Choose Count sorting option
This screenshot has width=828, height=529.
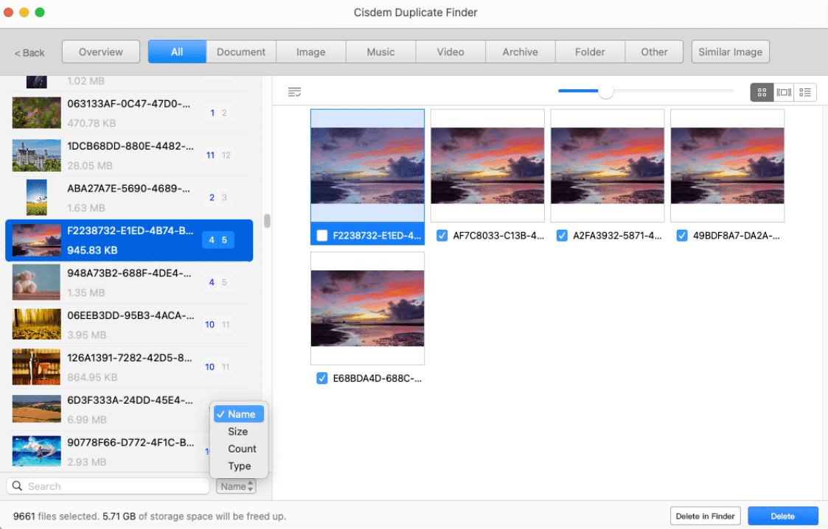coord(241,449)
